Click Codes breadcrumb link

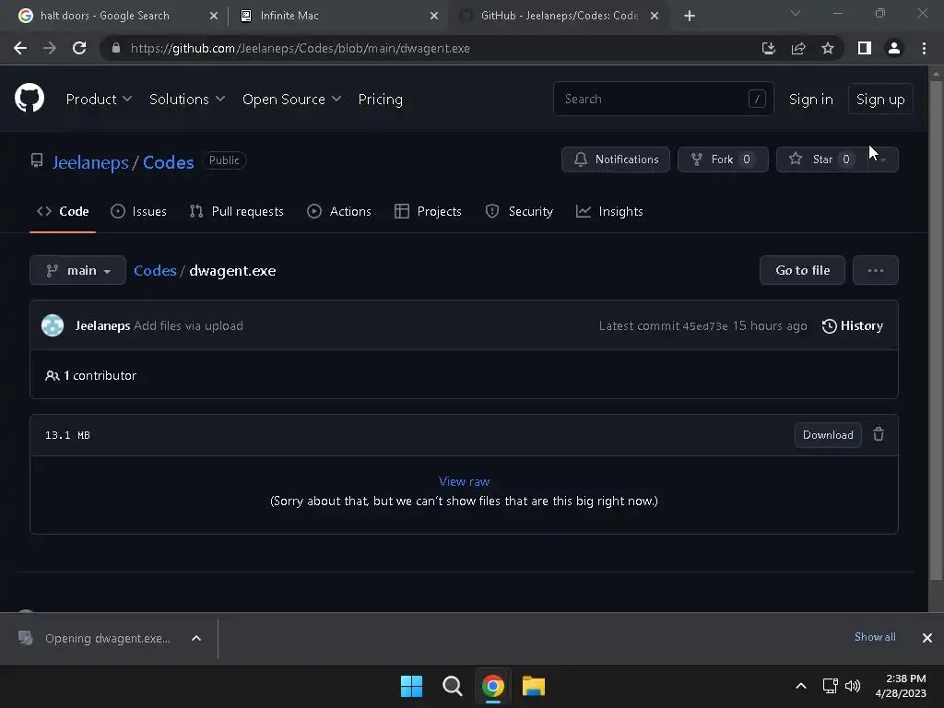coord(155,270)
